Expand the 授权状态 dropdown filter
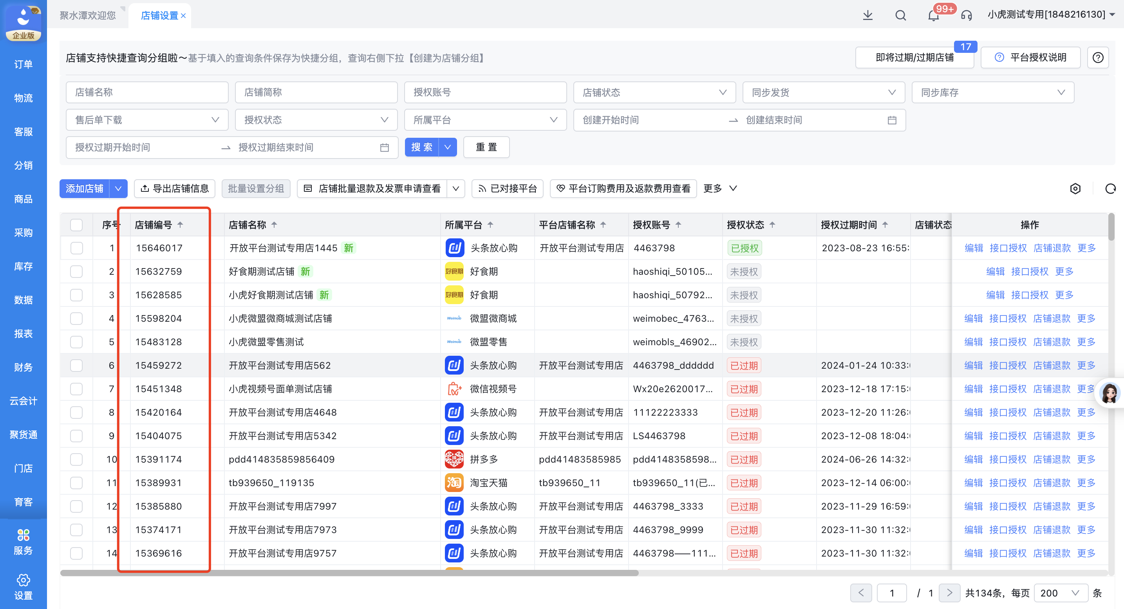The width and height of the screenshot is (1124, 609). coord(316,119)
